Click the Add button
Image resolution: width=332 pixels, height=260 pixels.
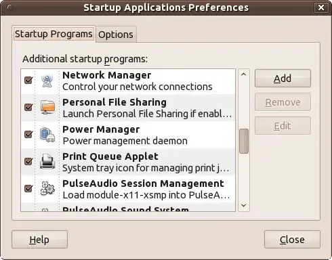(x=283, y=79)
